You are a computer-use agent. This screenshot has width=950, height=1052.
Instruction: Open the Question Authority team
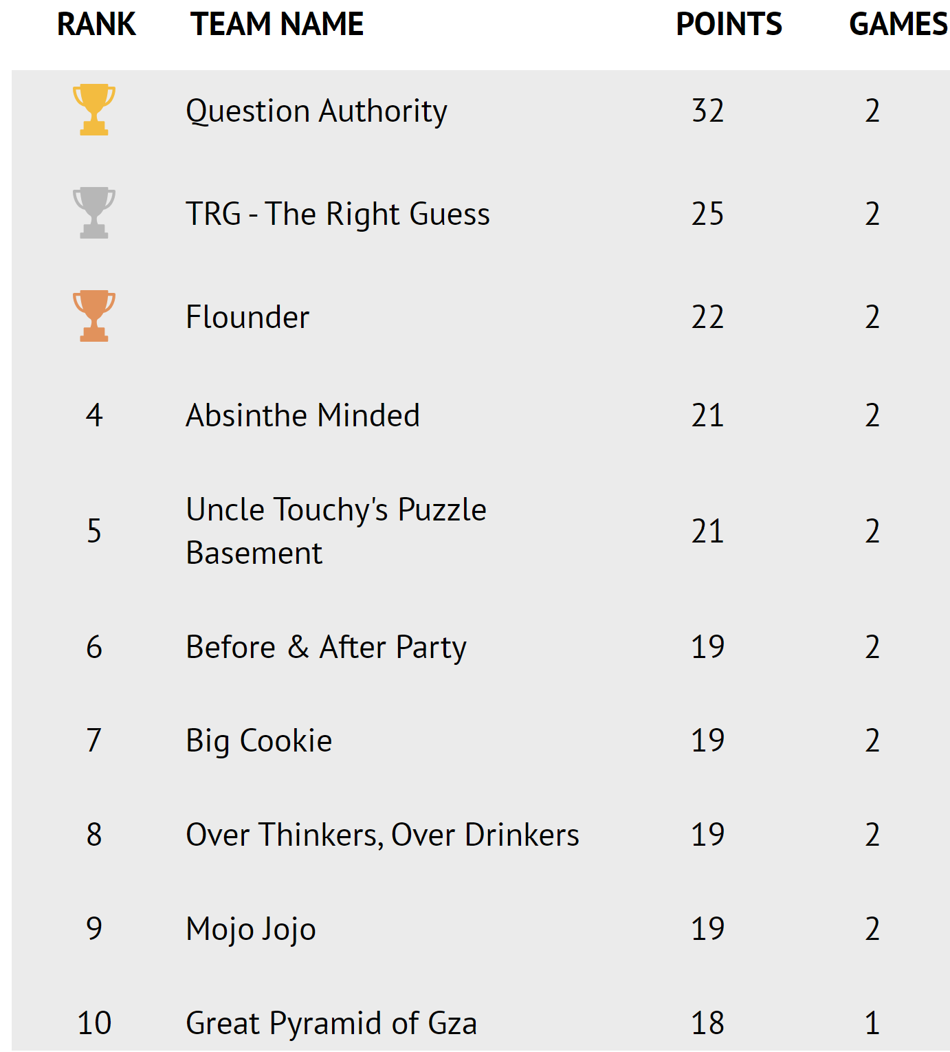[316, 111]
